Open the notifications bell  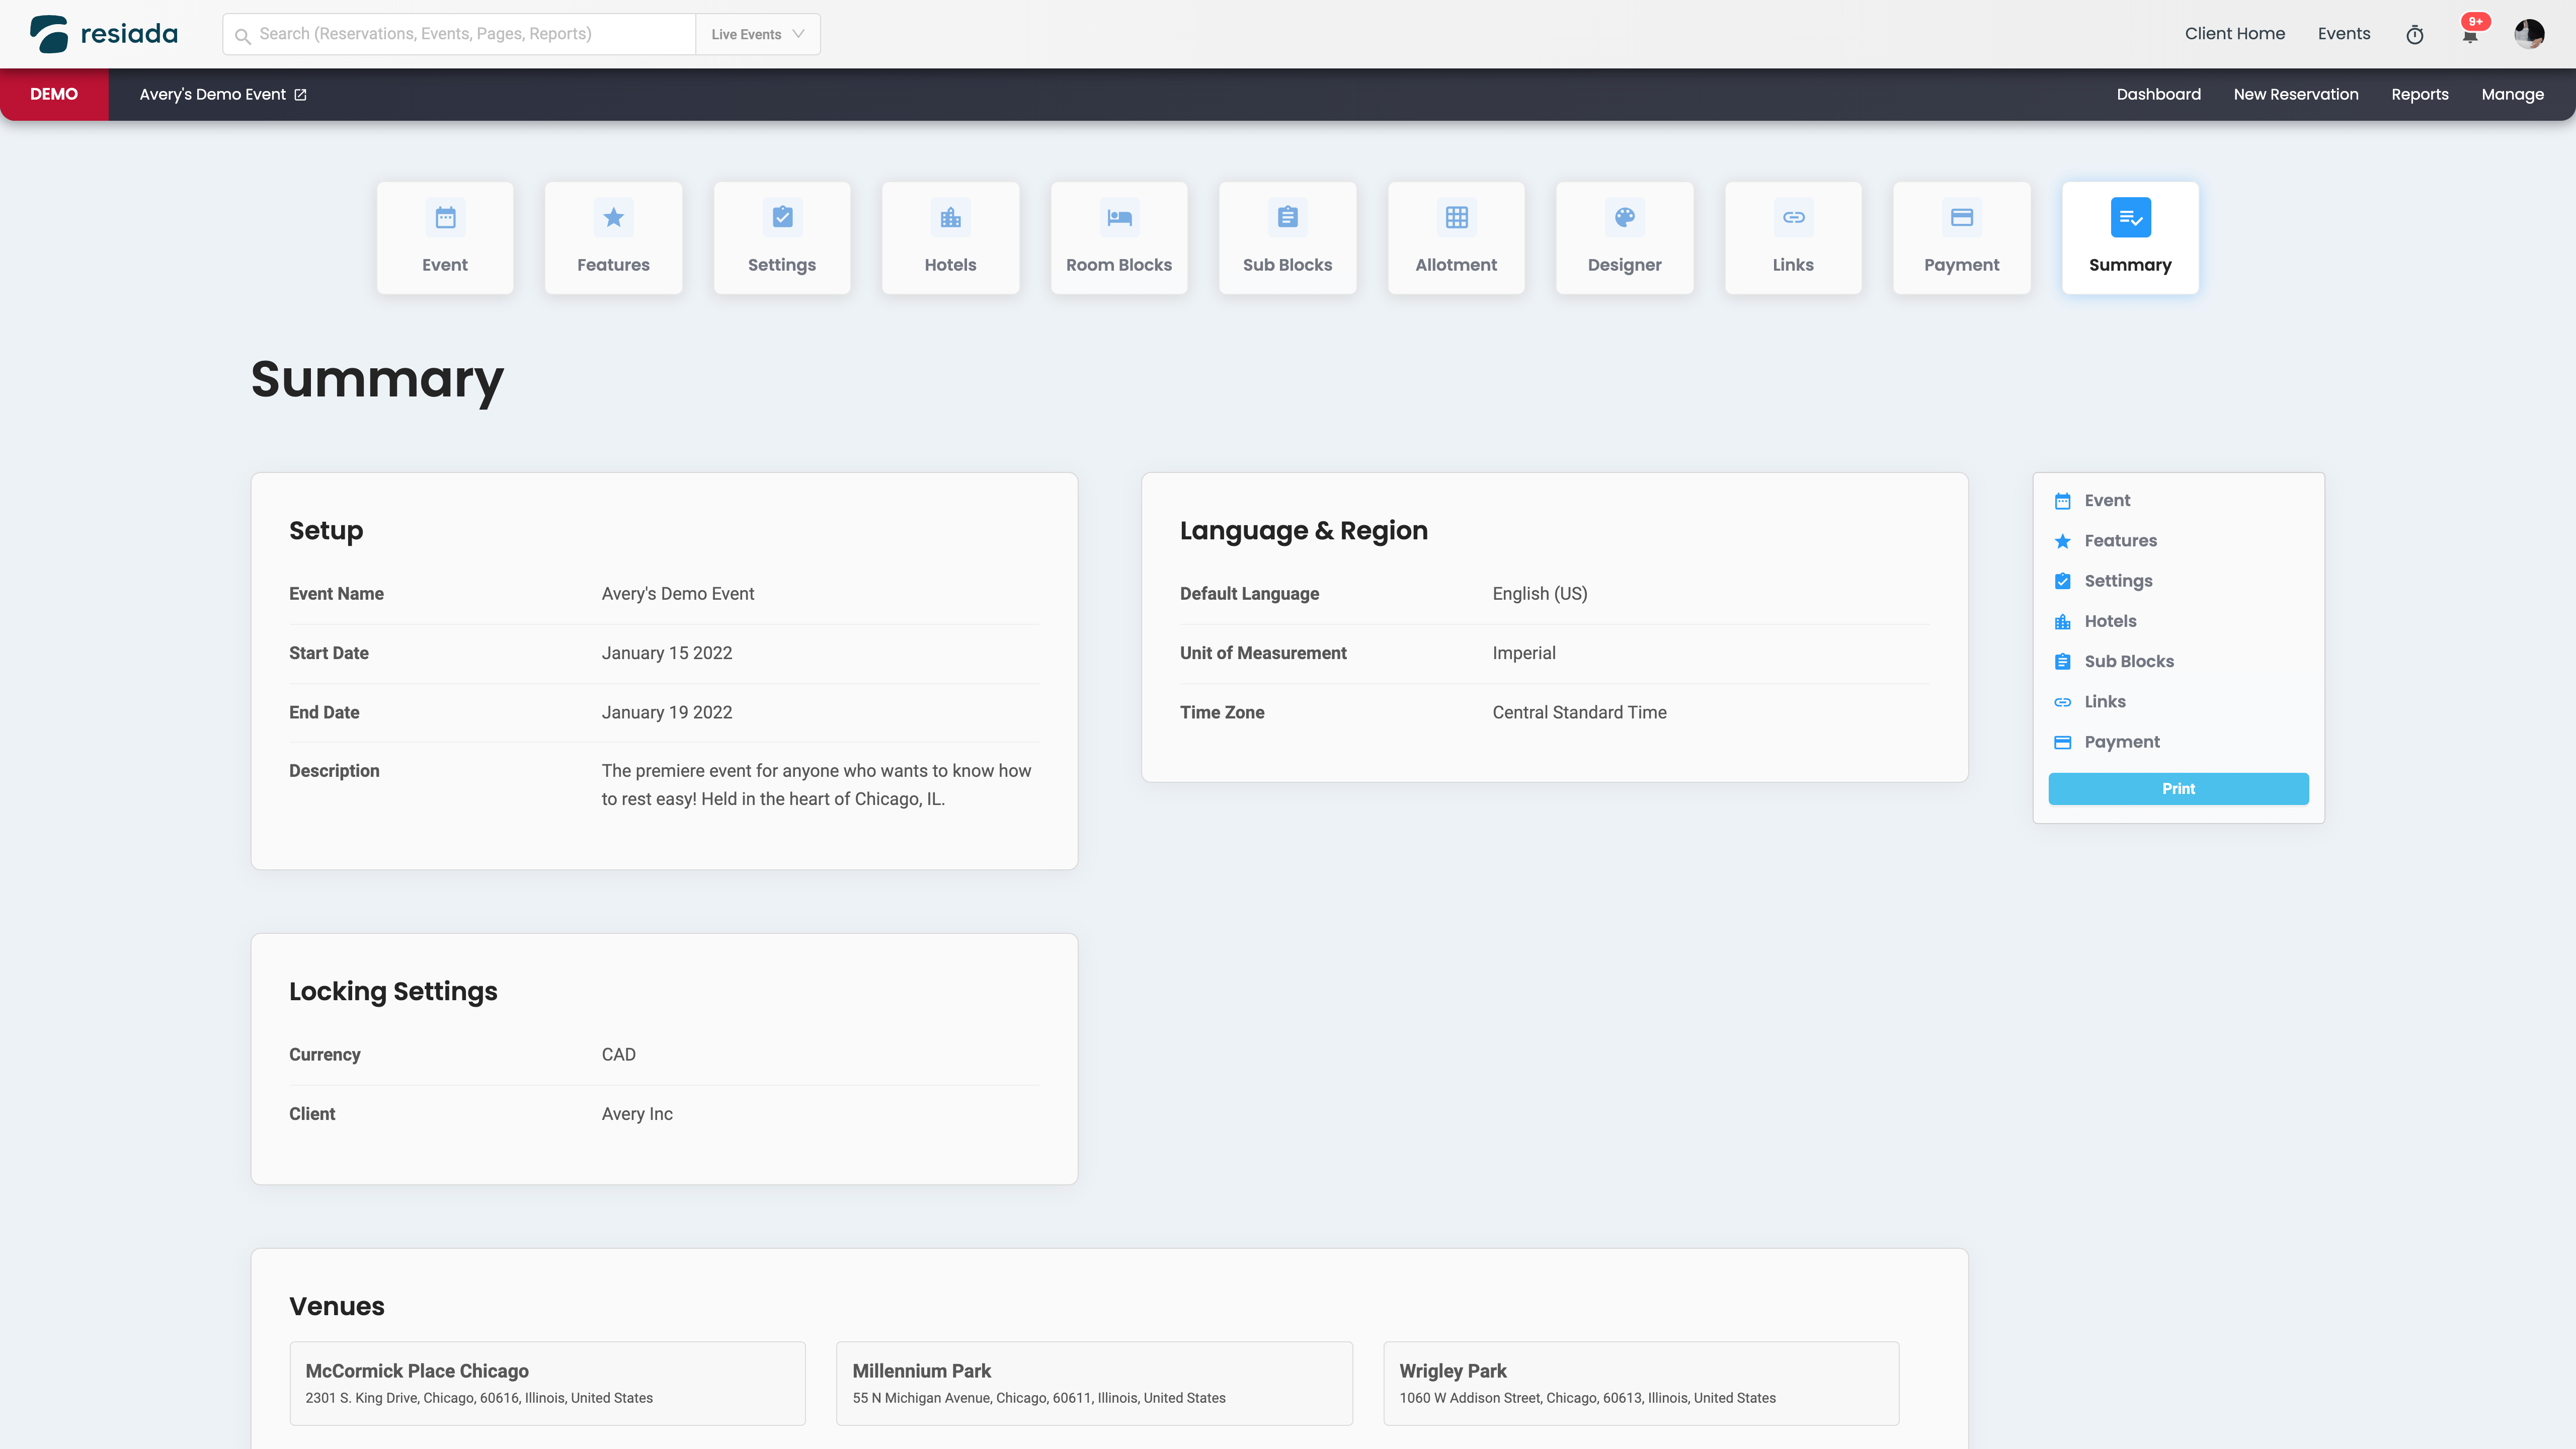click(x=2469, y=35)
